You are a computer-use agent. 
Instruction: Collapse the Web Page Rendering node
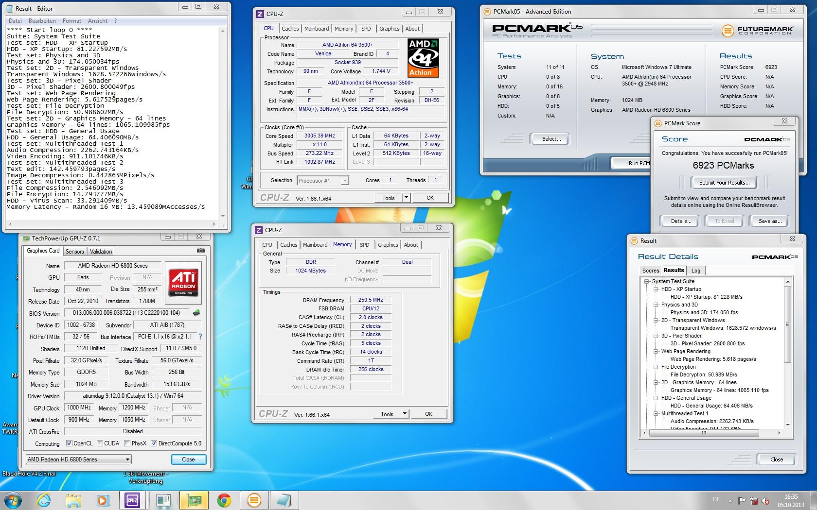[x=656, y=351]
